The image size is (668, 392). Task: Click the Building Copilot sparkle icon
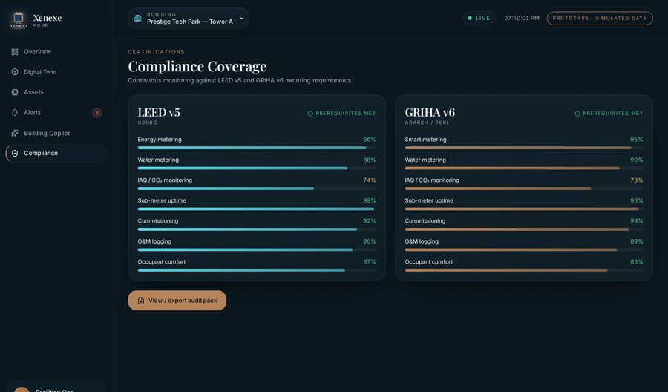15,133
